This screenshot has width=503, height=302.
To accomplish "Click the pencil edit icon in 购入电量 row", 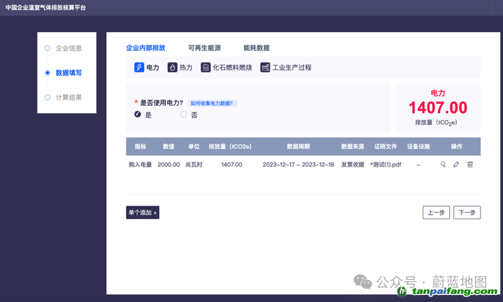I will (456, 165).
